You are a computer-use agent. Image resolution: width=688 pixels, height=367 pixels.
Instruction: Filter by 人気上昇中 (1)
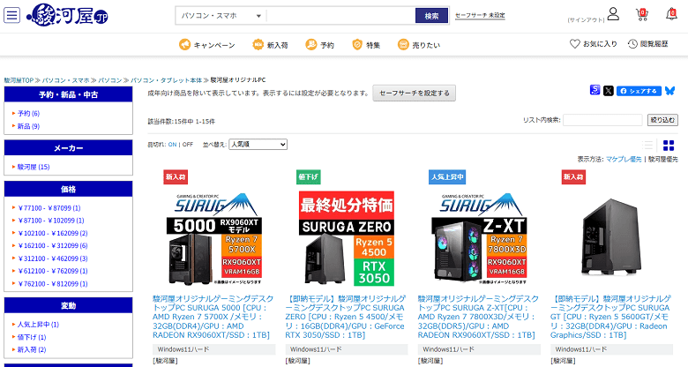(x=38, y=325)
